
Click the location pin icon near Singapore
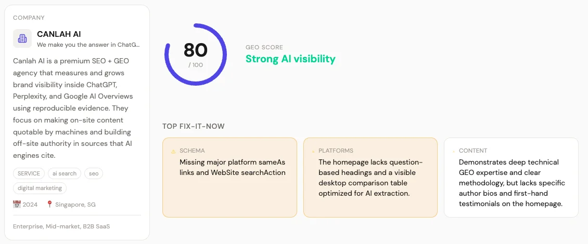click(x=49, y=205)
